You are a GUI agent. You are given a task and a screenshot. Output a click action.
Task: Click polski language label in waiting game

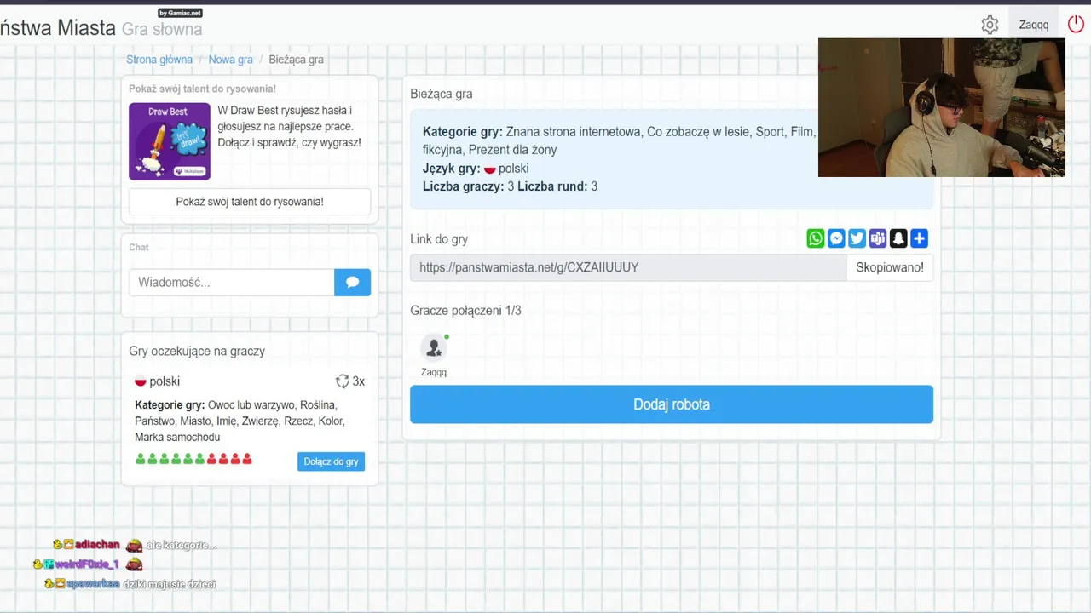click(x=165, y=381)
